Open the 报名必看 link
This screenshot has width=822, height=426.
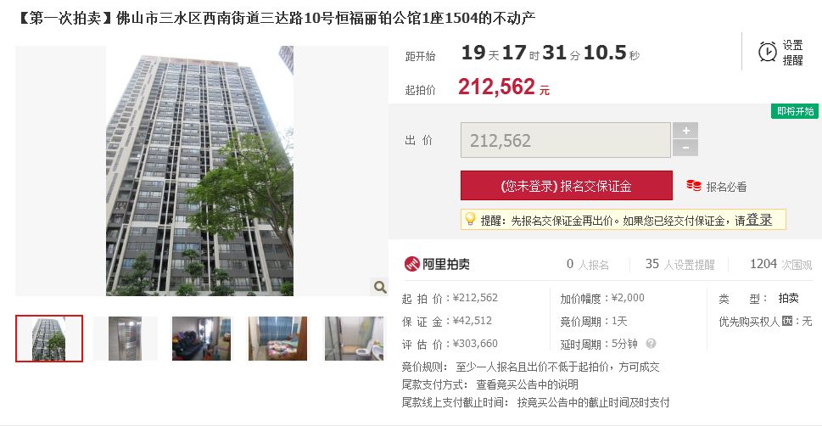[x=726, y=187]
